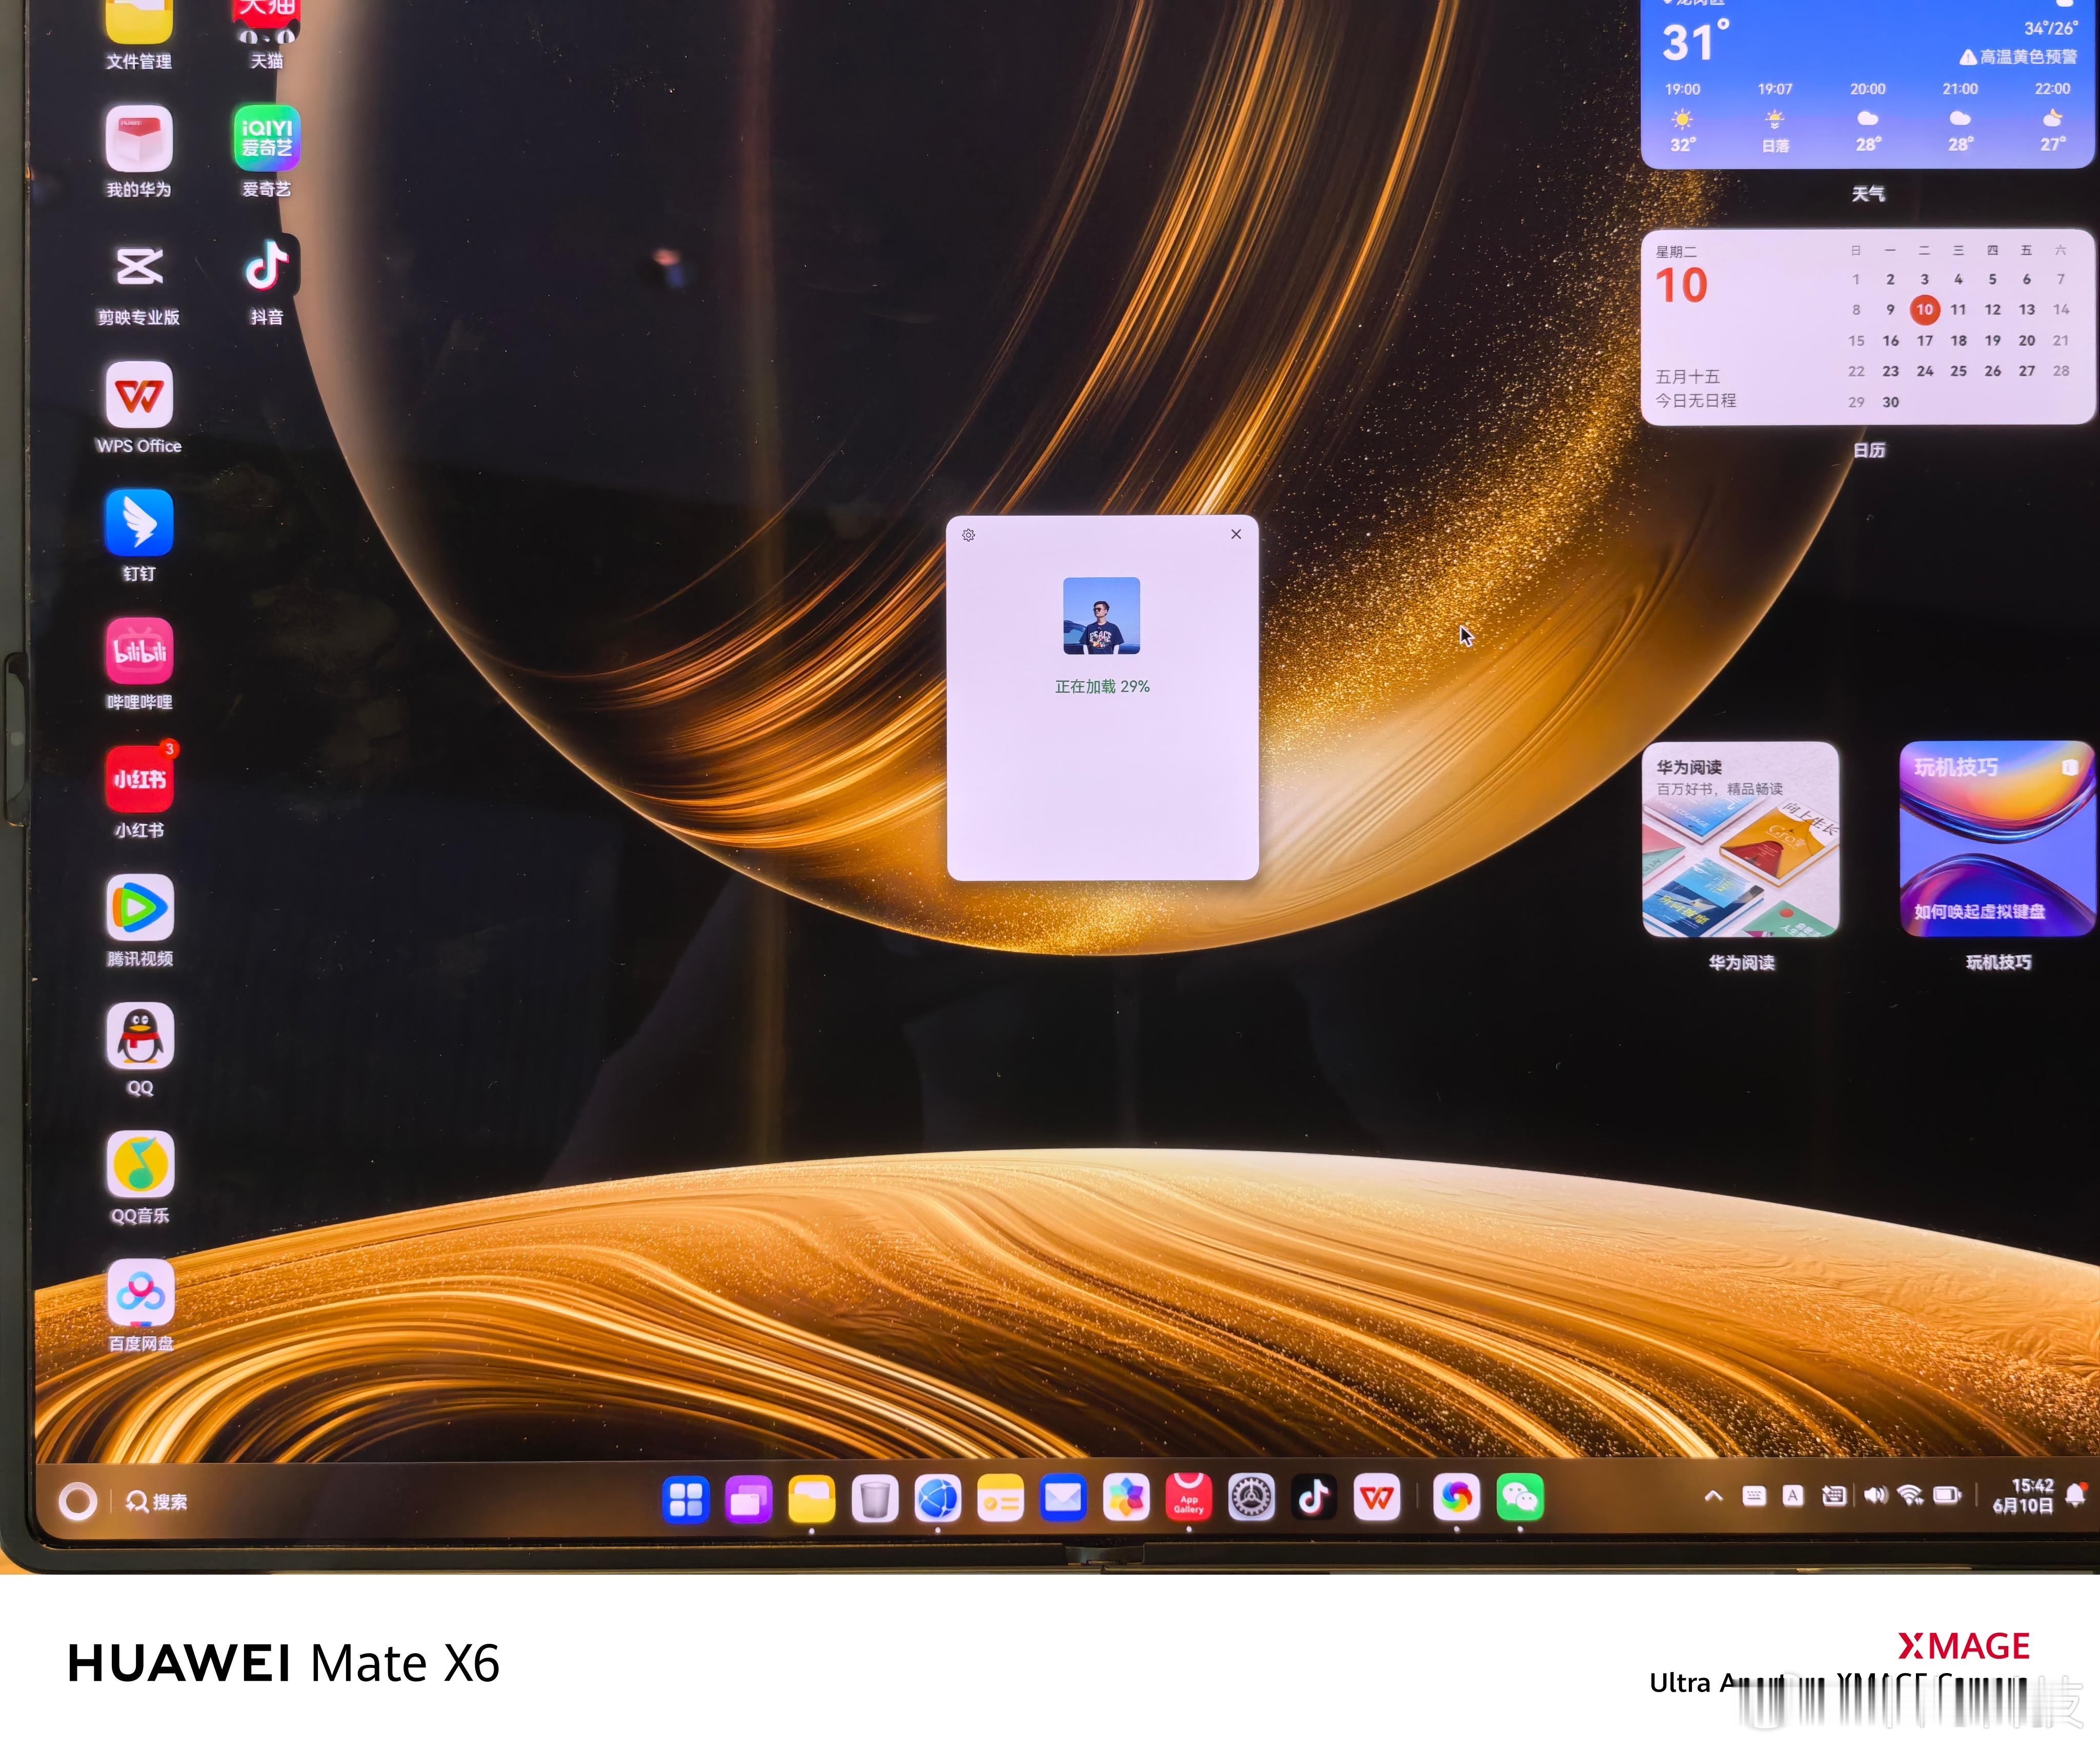Open the QQ penguin app

[140, 1036]
